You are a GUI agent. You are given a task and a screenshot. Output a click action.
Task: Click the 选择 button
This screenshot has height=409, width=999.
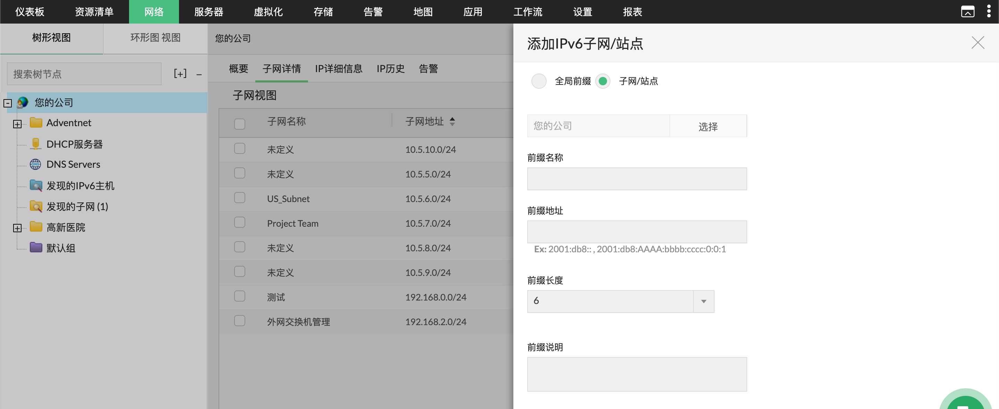click(x=708, y=126)
